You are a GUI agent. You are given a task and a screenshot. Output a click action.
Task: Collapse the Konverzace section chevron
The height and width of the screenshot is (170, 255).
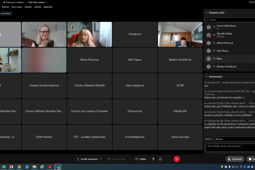(x=207, y=77)
